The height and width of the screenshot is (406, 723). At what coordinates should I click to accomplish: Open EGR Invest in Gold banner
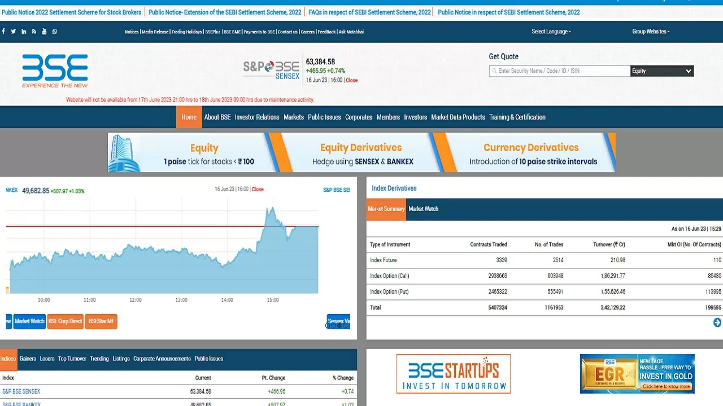click(x=637, y=374)
